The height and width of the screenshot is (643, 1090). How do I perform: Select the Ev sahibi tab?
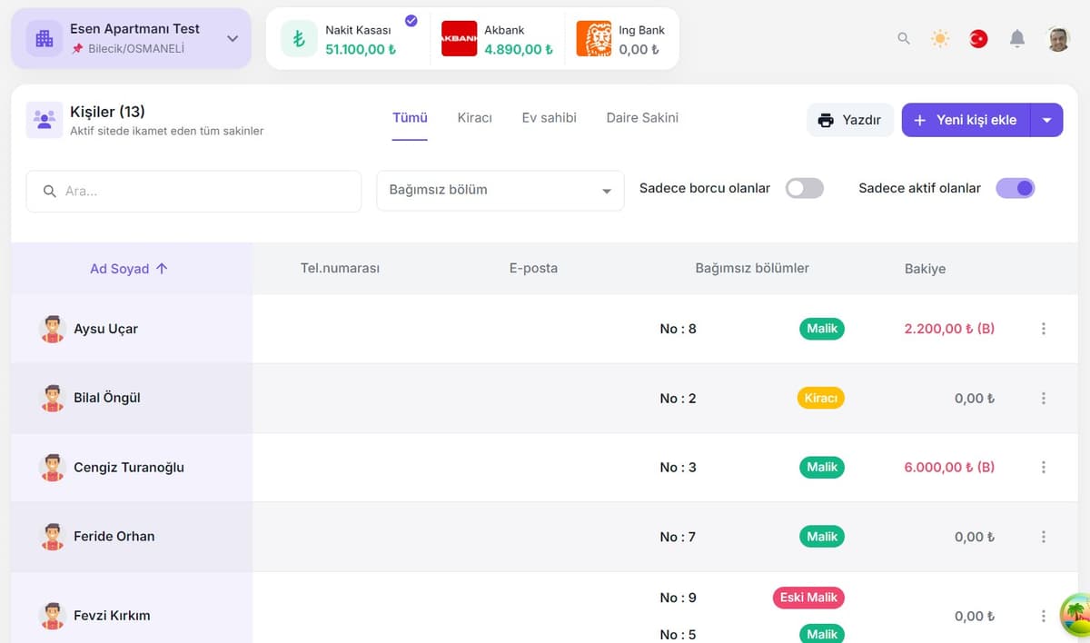tap(549, 118)
